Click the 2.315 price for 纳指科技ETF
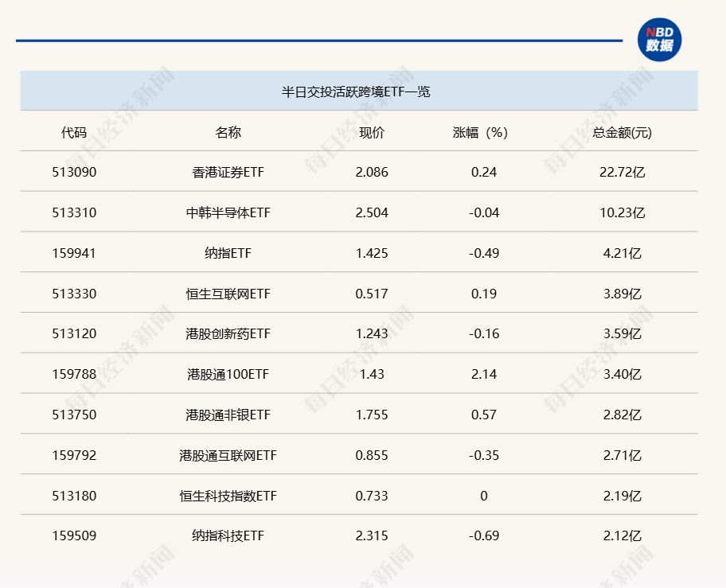 click(x=372, y=535)
